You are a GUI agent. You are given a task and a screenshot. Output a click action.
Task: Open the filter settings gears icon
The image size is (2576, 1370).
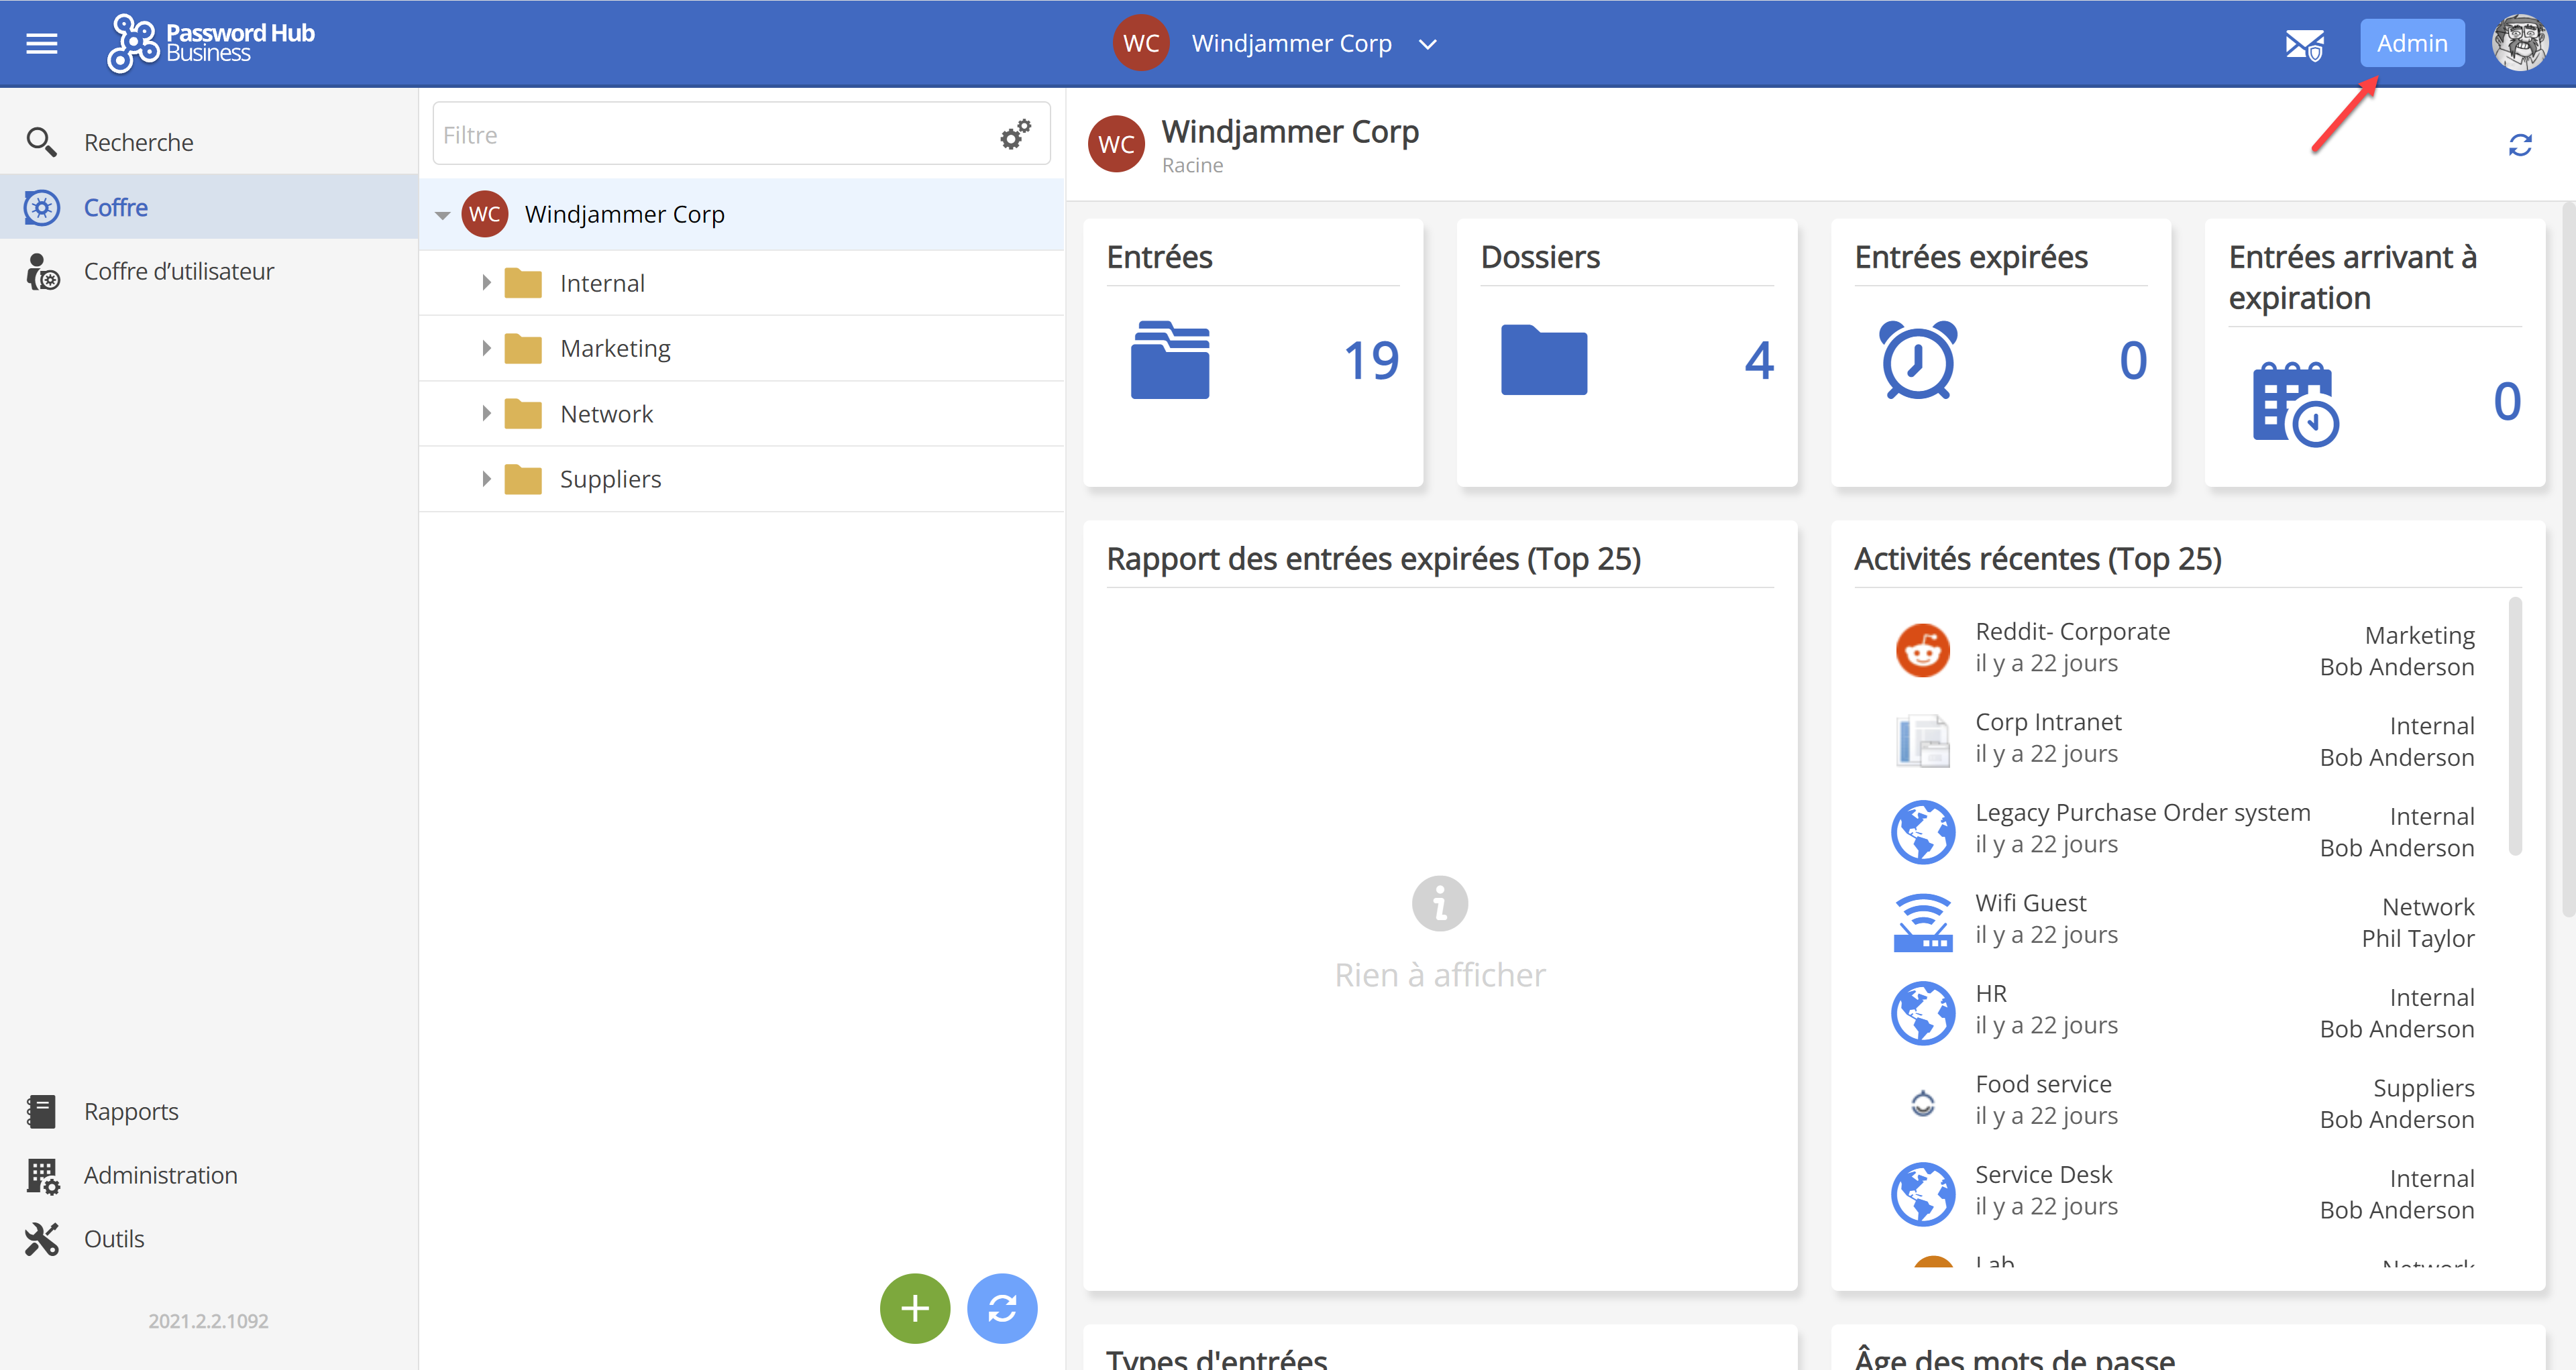(1015, 134)
